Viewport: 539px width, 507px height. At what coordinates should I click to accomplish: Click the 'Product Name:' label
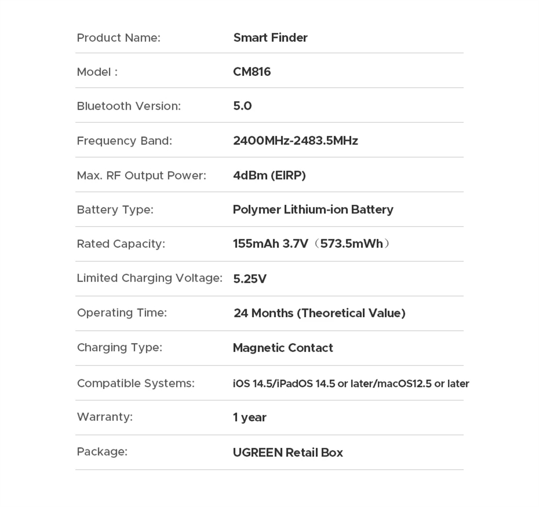119,38
